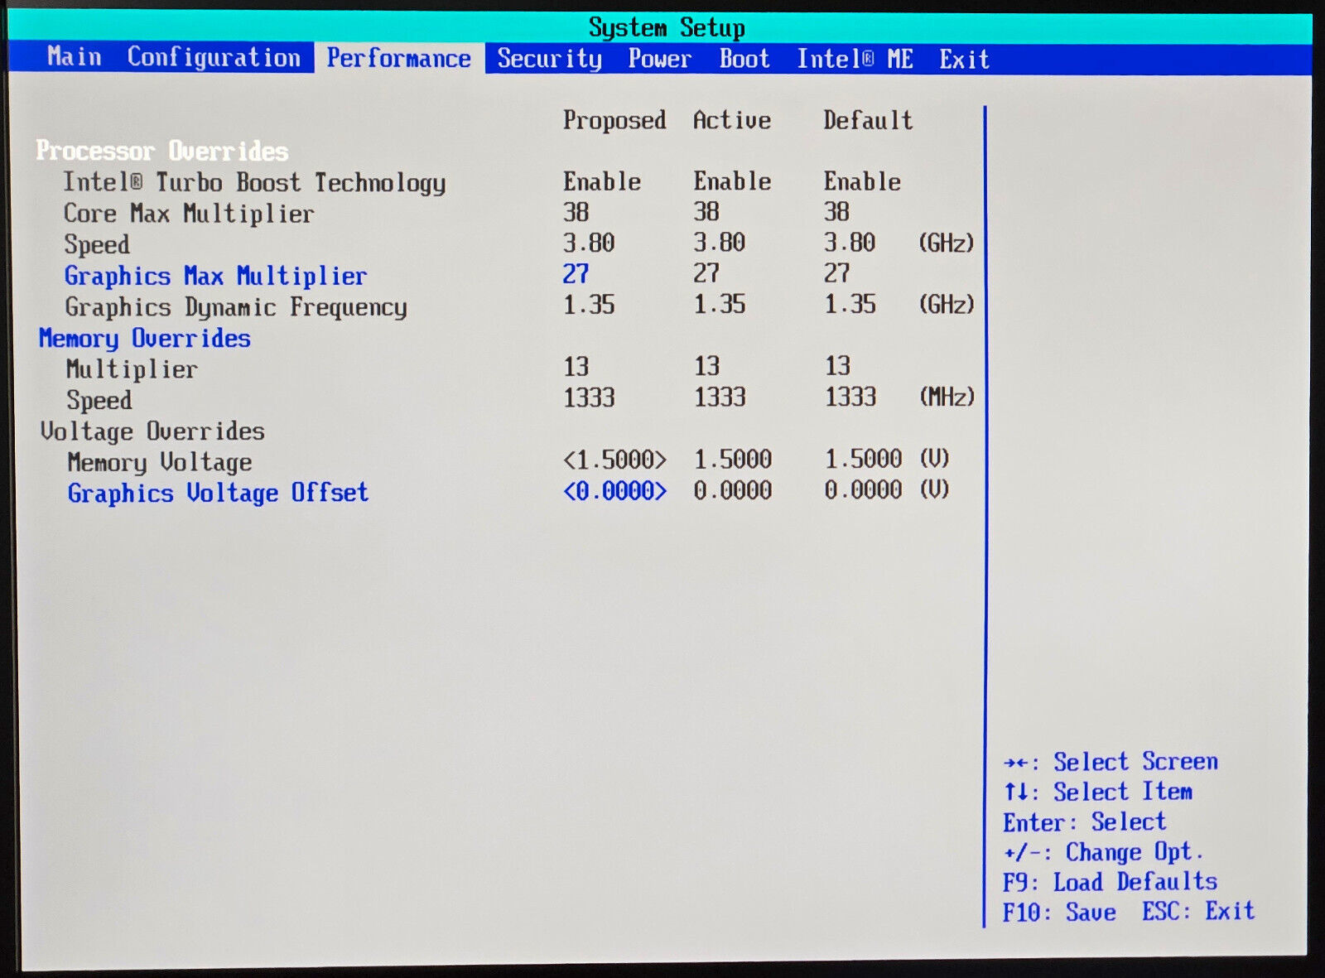Click the ESC Exit hint
Image resolution: width=1325 pixels, height=978 pixels.
(1198, 912)
